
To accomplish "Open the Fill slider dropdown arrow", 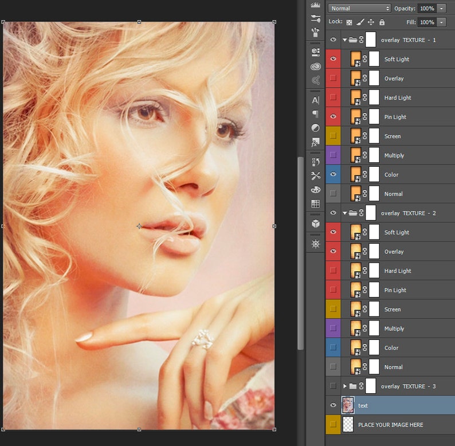I will point(442,22).
